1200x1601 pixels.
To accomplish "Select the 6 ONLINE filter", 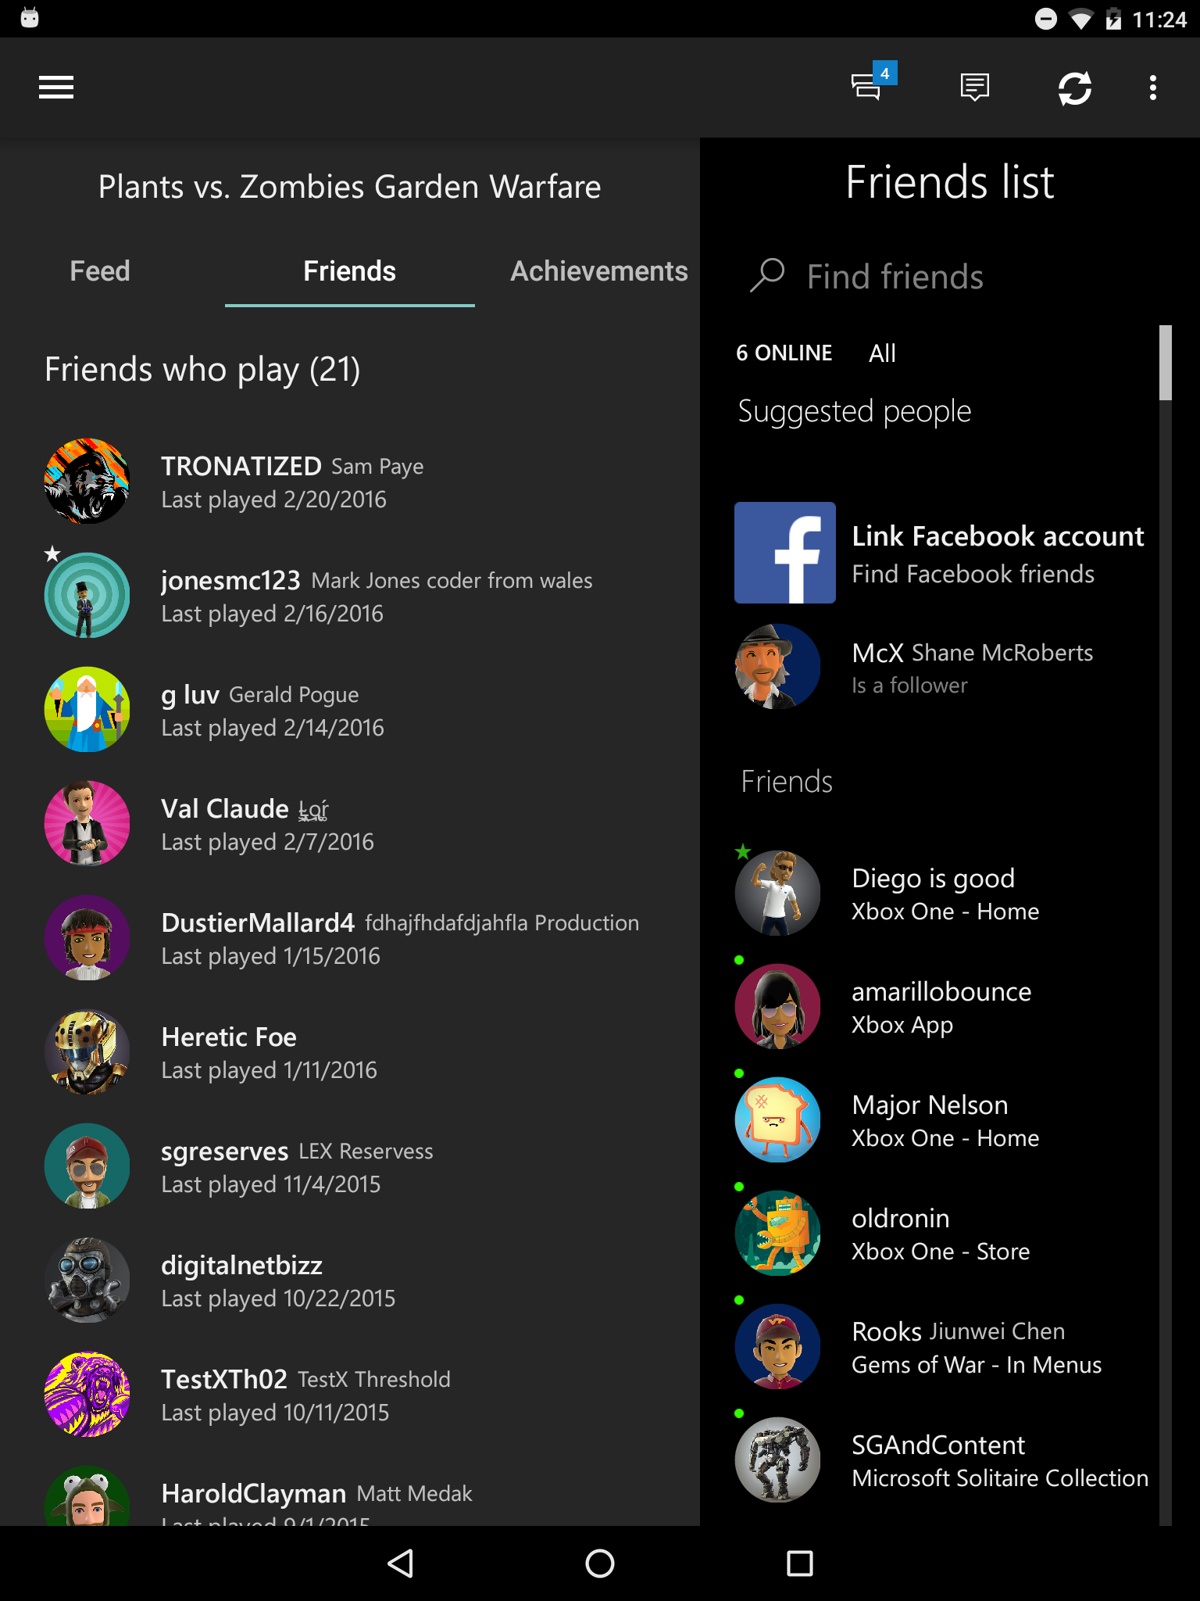I will pyautogui.click(x=784, y=353).
